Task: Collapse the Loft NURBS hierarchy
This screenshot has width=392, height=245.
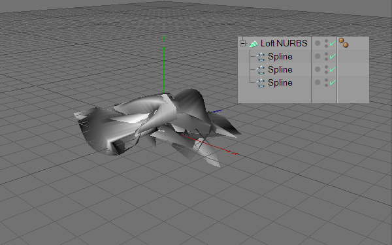Action: click(242, 44)
